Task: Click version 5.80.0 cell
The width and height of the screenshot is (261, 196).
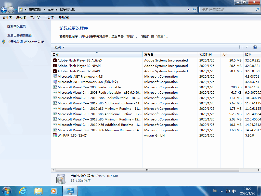Action: (x=250, y=135)
